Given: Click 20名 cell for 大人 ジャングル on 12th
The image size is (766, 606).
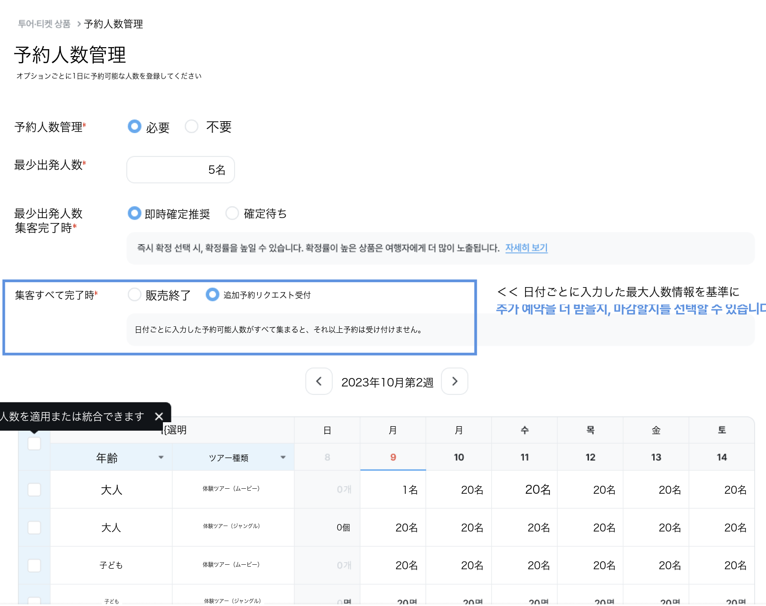Looking at the screenshot, I should pyautogui.click(x=590, y=528).
